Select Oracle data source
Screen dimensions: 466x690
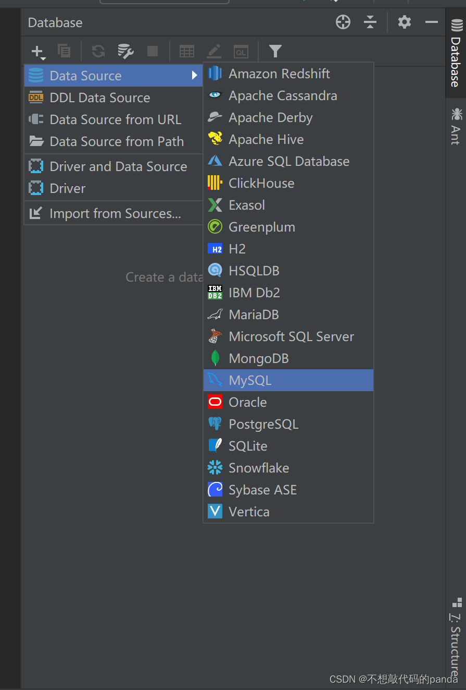pyautogui.click(x=288, y=402)
